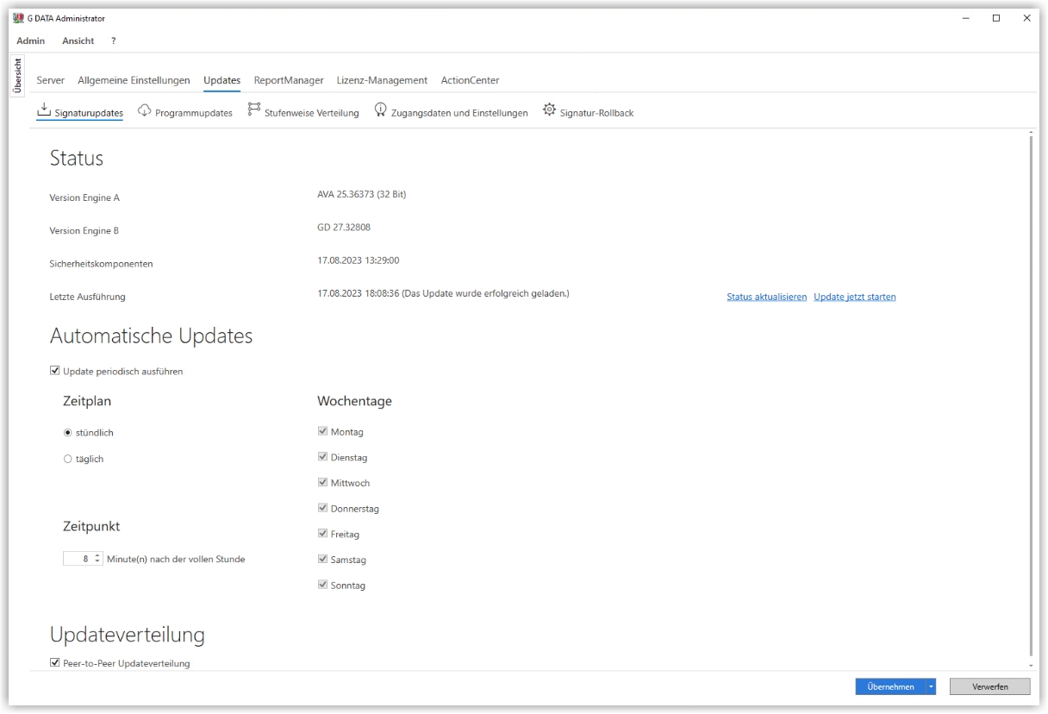Toggle the Dienstag checkbox

[x=323, y=457]
